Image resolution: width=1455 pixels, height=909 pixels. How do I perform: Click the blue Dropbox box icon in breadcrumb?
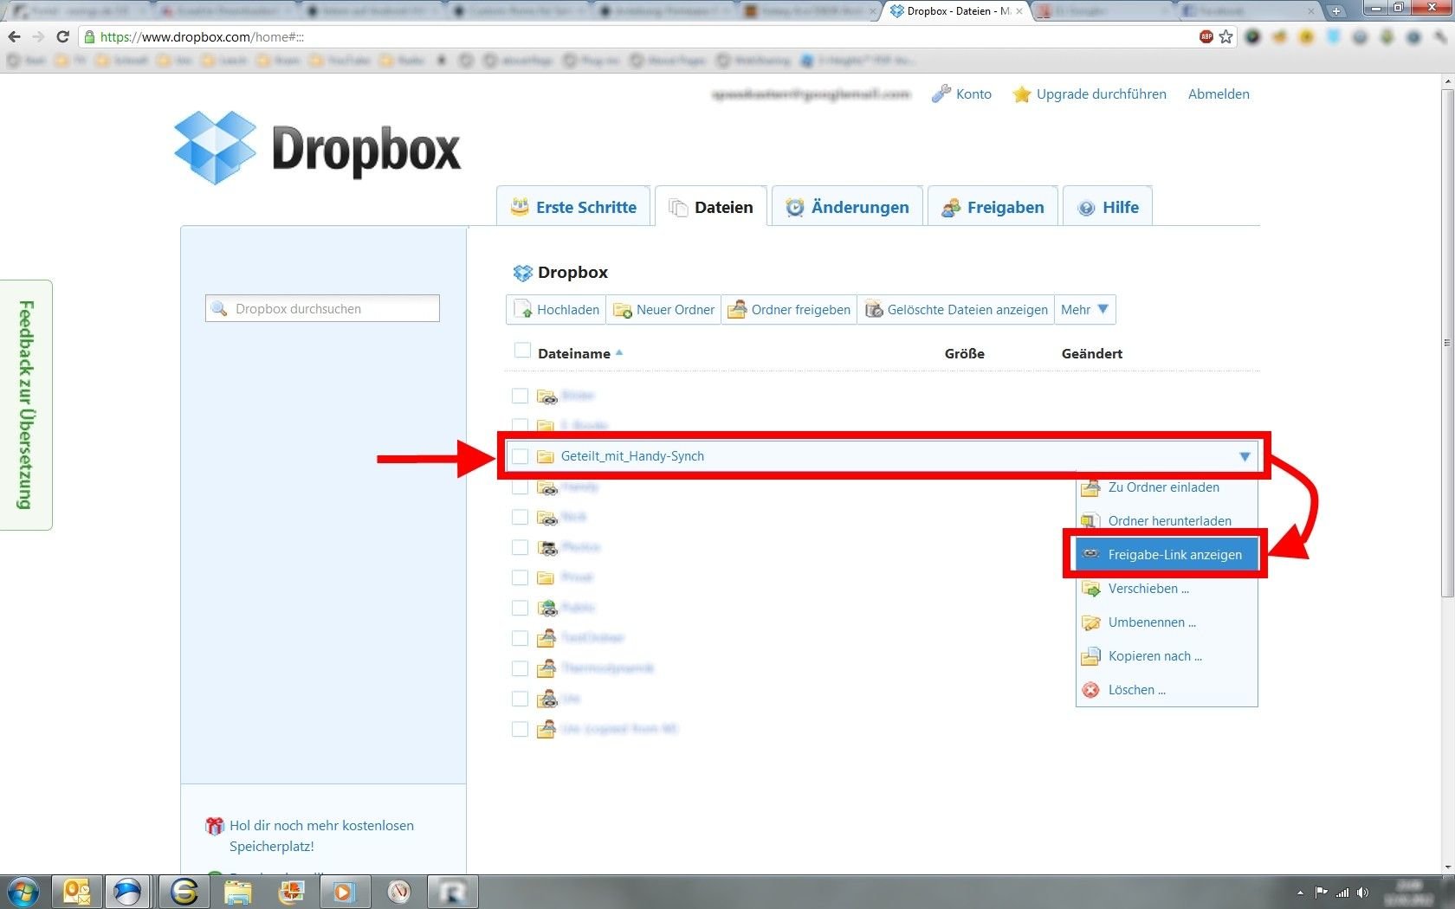[522, 273]
